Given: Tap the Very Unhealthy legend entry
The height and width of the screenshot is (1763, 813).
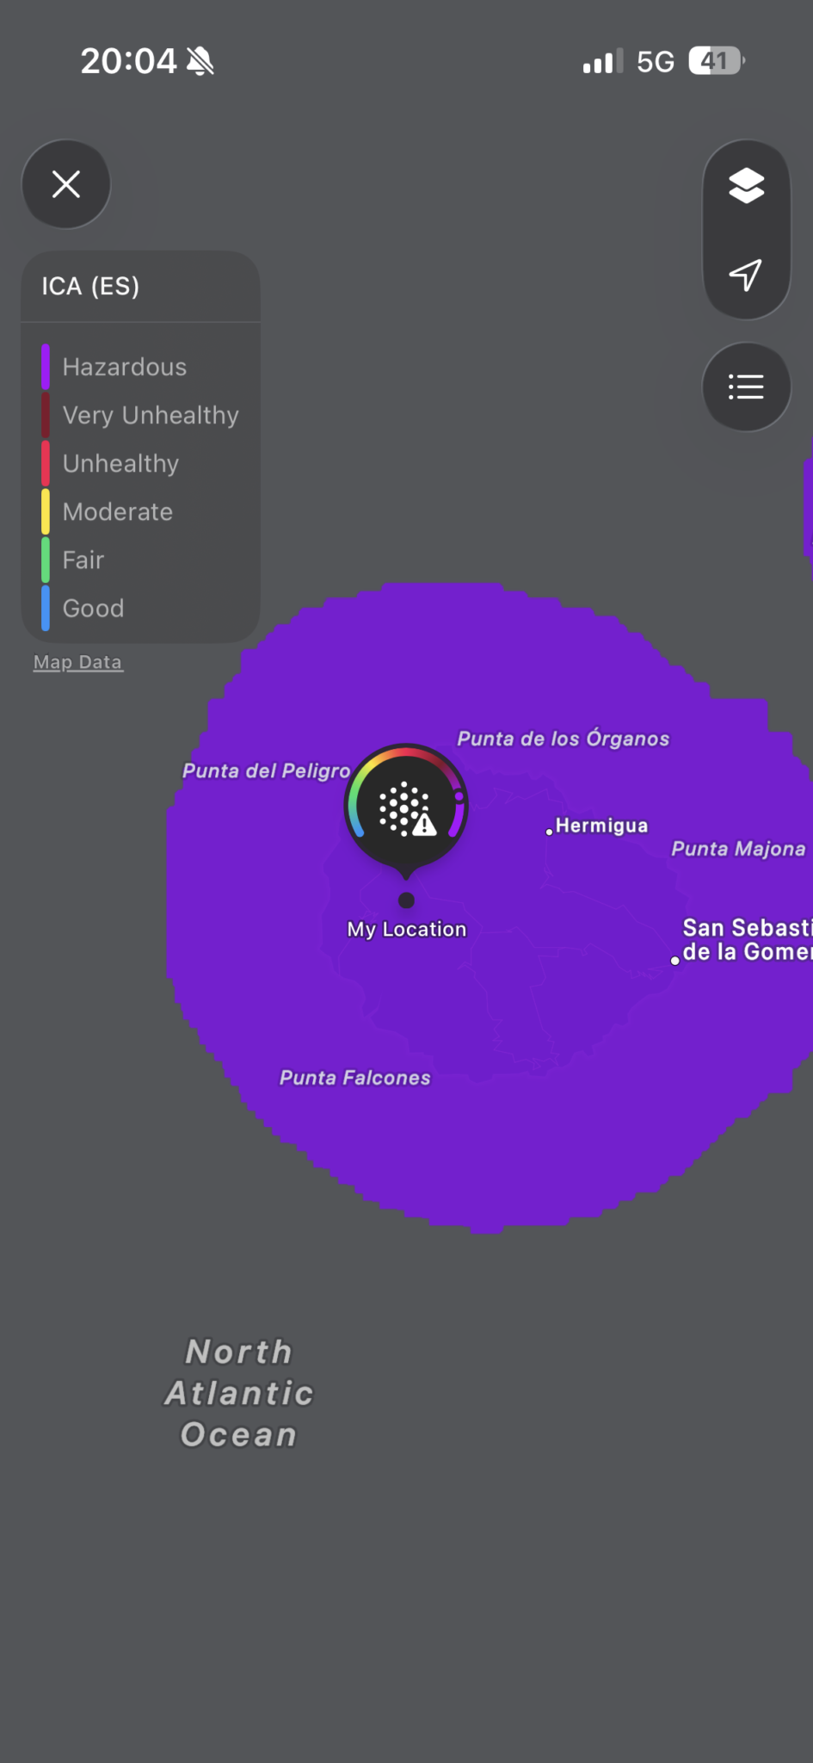Looking at the screenshot, I should tap(151, 415).
